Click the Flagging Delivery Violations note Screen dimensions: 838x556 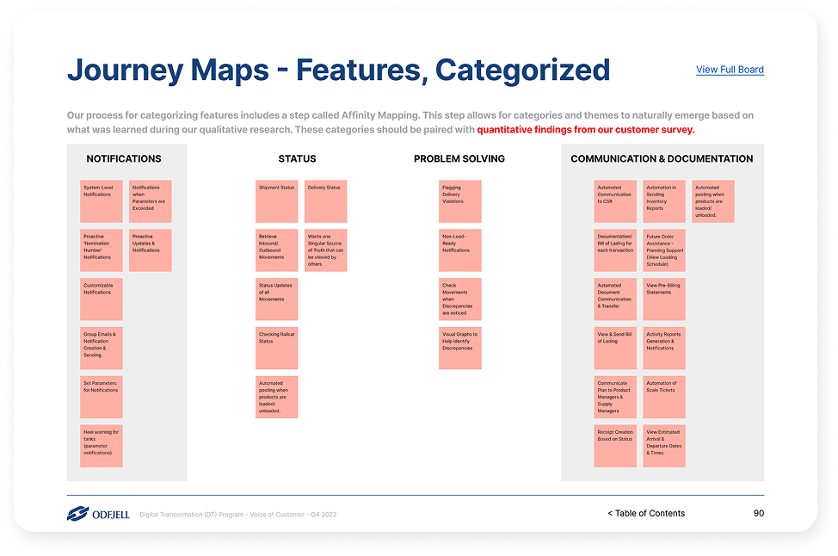coord(460,201)
